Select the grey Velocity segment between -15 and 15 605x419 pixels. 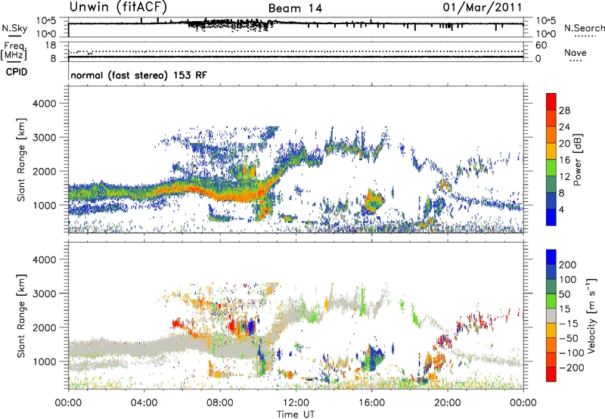pyautogui.click(x=551, y=315)
